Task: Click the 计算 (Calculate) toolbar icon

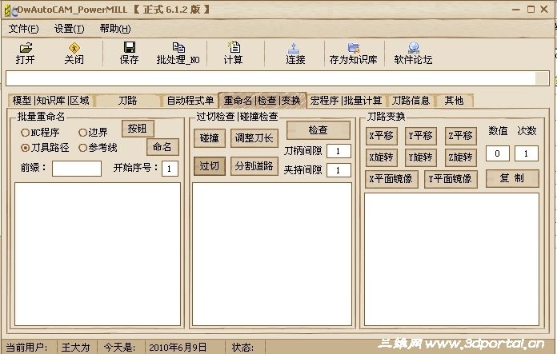Action: click(234, 47)
